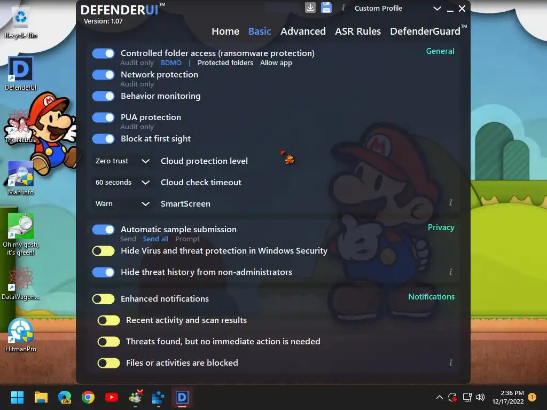
Task: Toggle the Network protection switch
Action: (103, 75)
